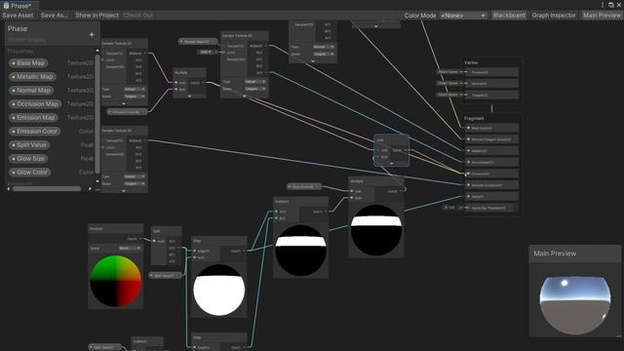Select the Emission Color blackboard property
The height and width of the screenshot is (351, 624).
[x=35, y=132]
